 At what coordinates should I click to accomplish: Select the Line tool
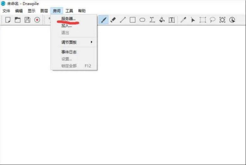pos(123,20)
